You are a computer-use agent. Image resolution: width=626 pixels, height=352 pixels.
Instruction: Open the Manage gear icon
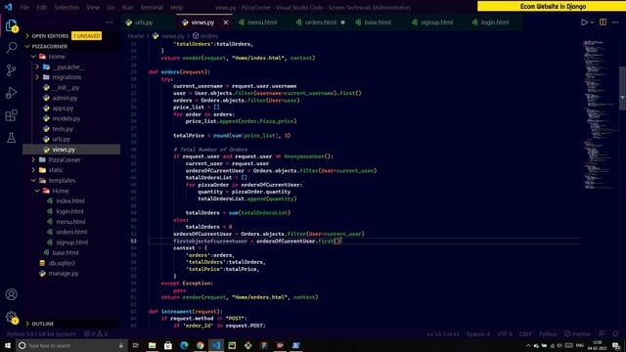(11, 317)
